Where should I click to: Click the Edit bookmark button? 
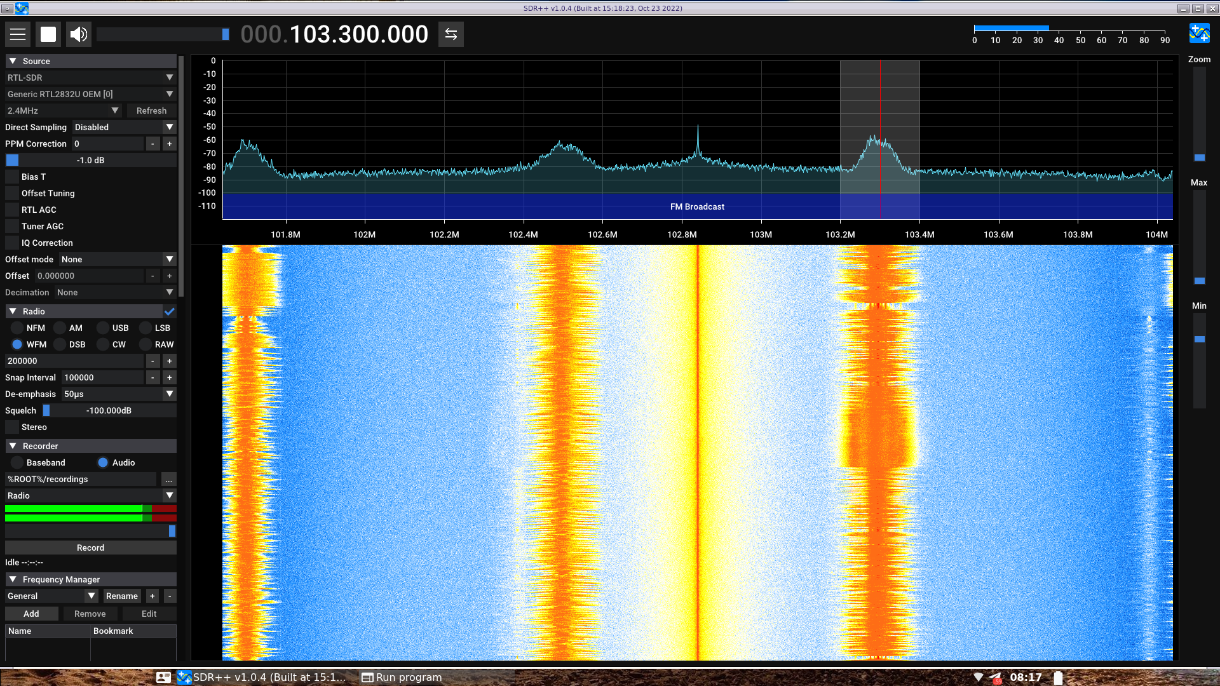coord(149,614)
